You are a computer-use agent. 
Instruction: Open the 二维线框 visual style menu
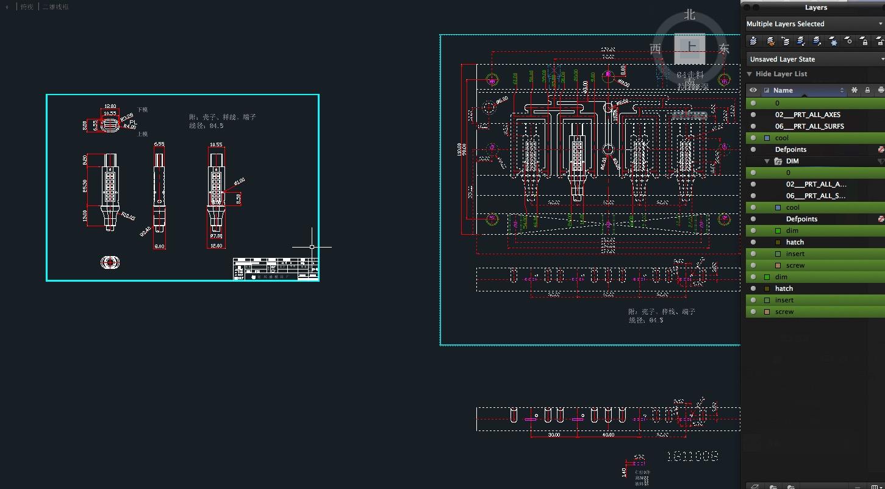[x=56, y=7]
